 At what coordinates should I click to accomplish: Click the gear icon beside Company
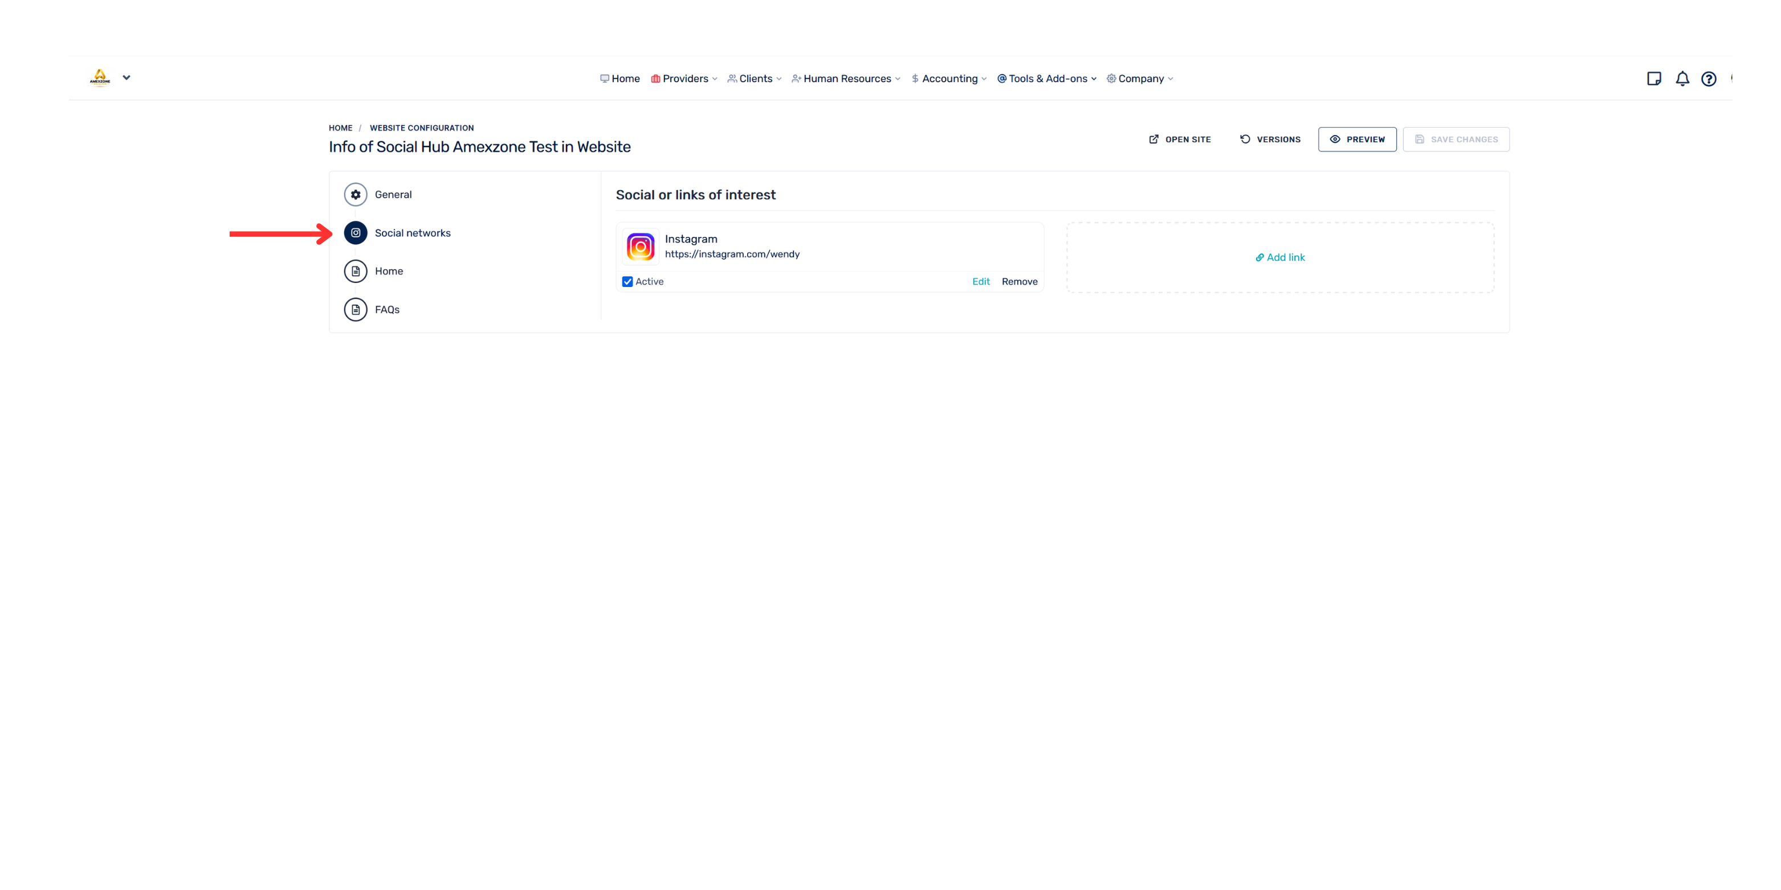[1112, 79]
